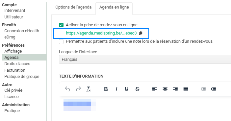Screen dimensions: 231x121
Task: Select the Agenda en ligne tab
Action: 114,7
